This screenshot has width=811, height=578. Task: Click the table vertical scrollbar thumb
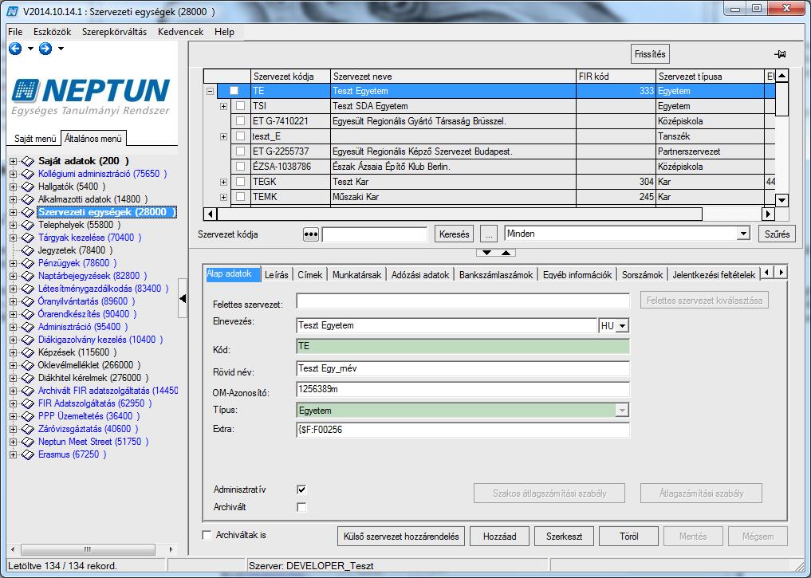pyautogui.click(x=782, y=100)
